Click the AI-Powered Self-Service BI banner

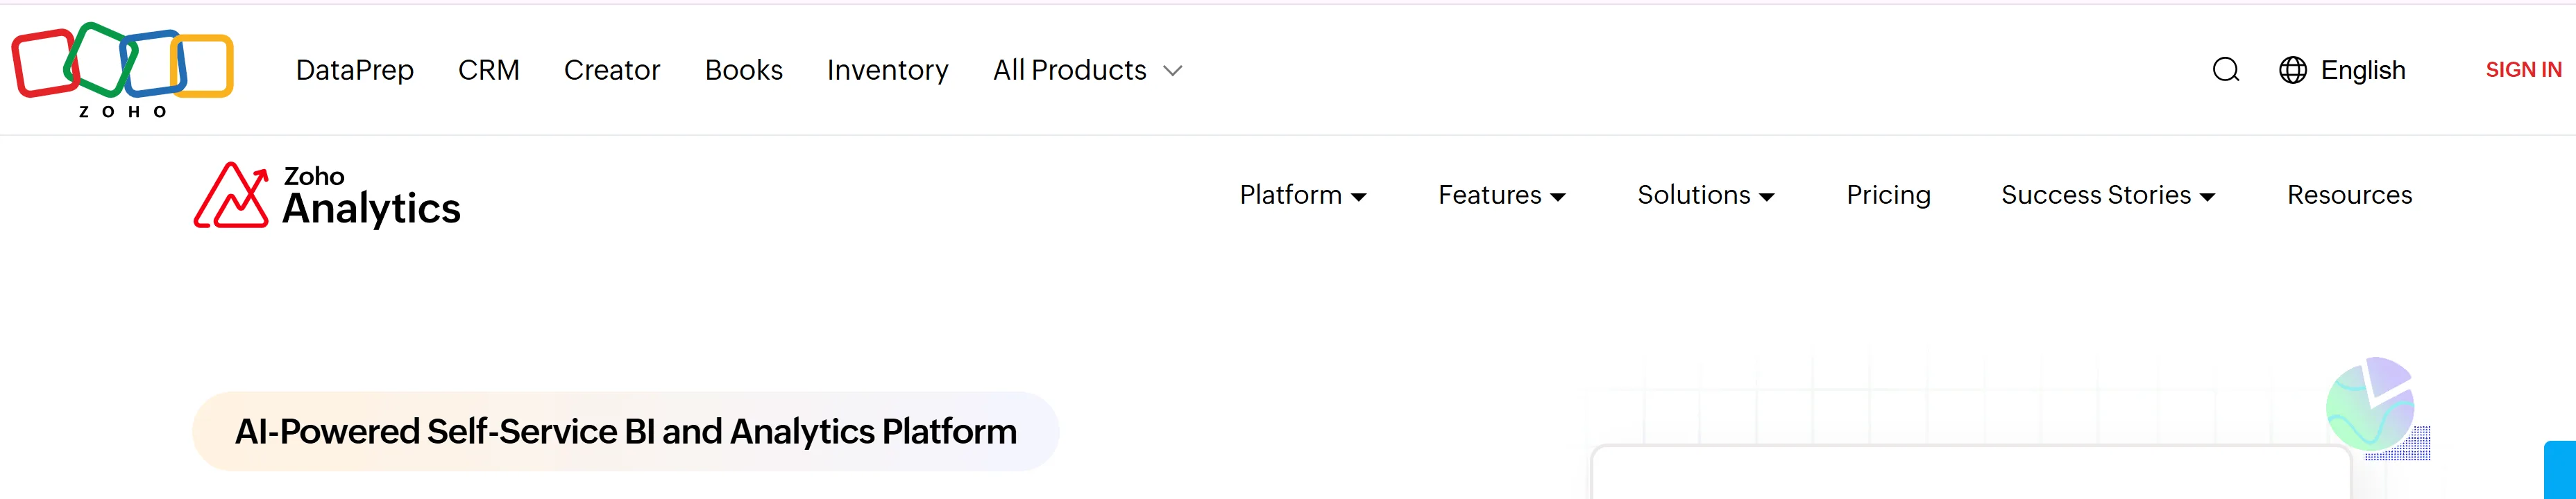(x=625, y=431)
